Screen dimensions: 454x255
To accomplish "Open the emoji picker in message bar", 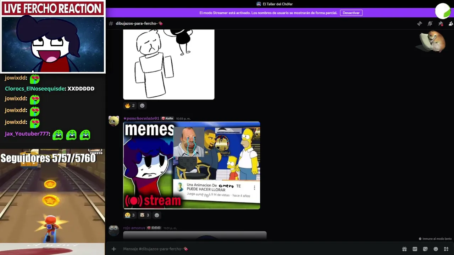I will tap(436, 249).
